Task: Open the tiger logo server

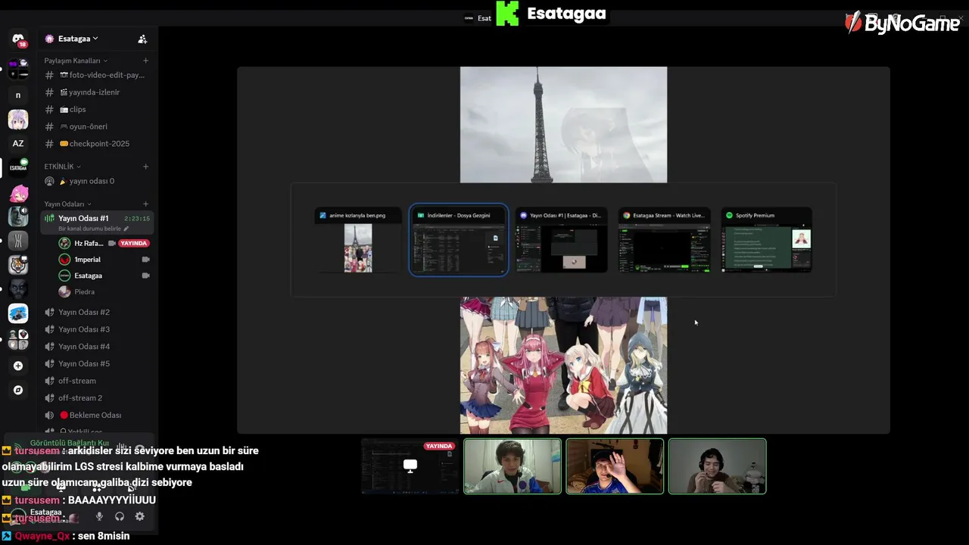Action: click(x=18, y=265)
